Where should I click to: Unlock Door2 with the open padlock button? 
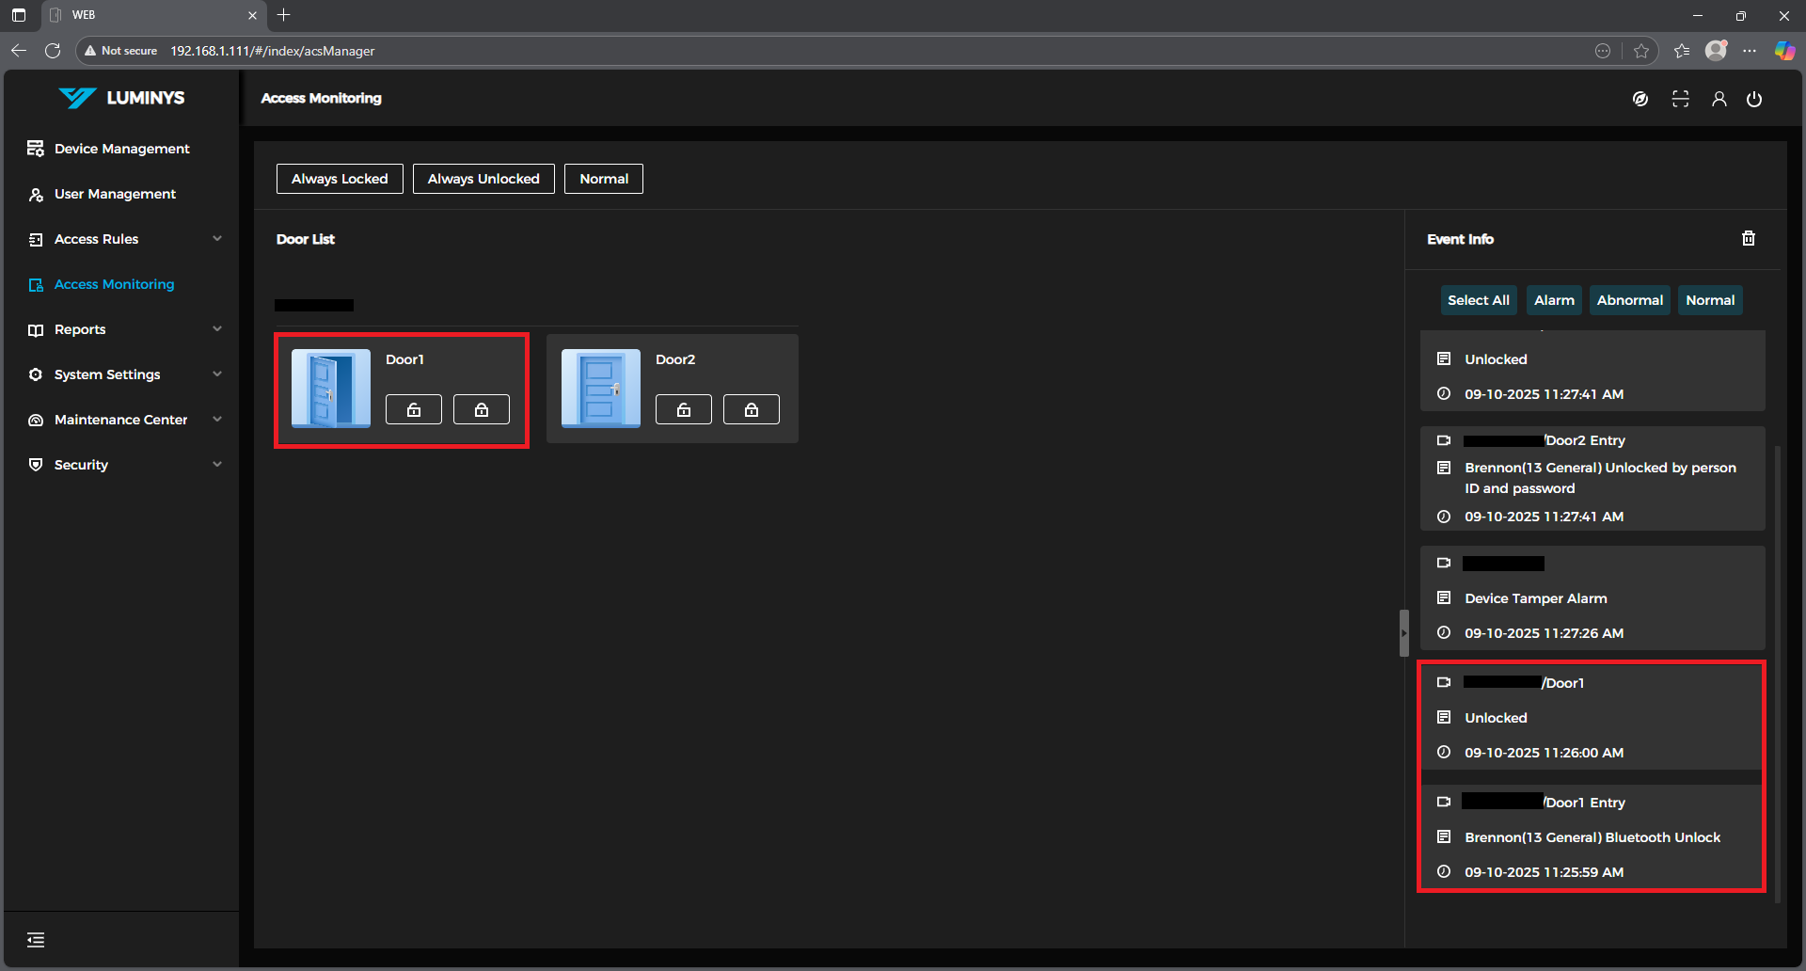pyautogui.click(x=683, y=409)
